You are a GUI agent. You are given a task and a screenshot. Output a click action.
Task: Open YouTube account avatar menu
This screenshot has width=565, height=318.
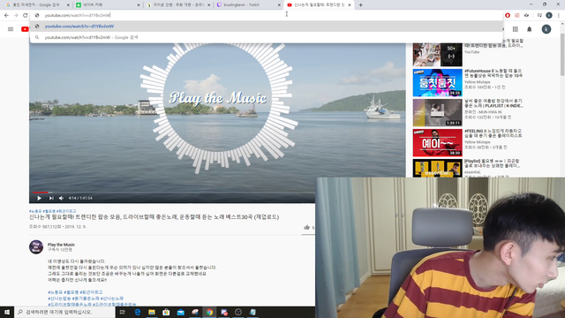546,29
